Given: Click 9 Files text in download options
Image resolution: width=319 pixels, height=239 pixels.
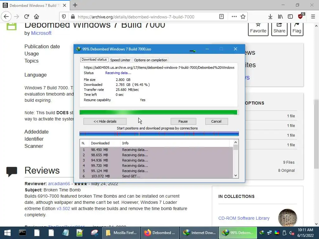Looking at the screenshot, I should point(289,162).
